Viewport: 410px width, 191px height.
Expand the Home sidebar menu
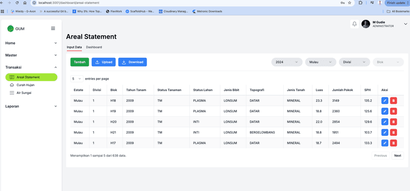point(31,43)
